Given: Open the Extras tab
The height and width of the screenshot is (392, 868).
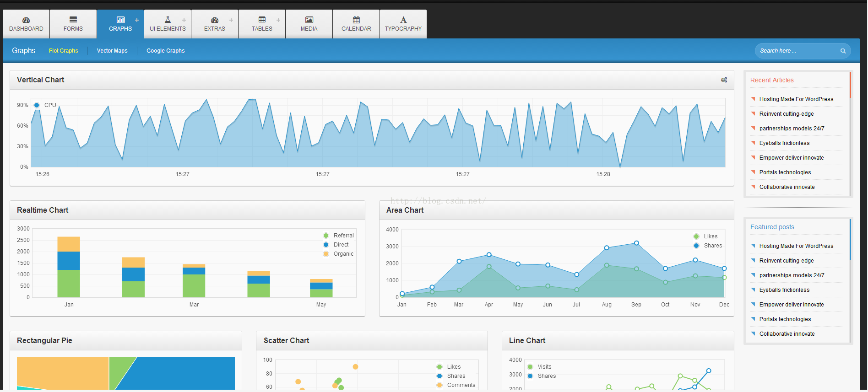Looking at the screenshot, I should pyautogui.click(x=215, y=24).
